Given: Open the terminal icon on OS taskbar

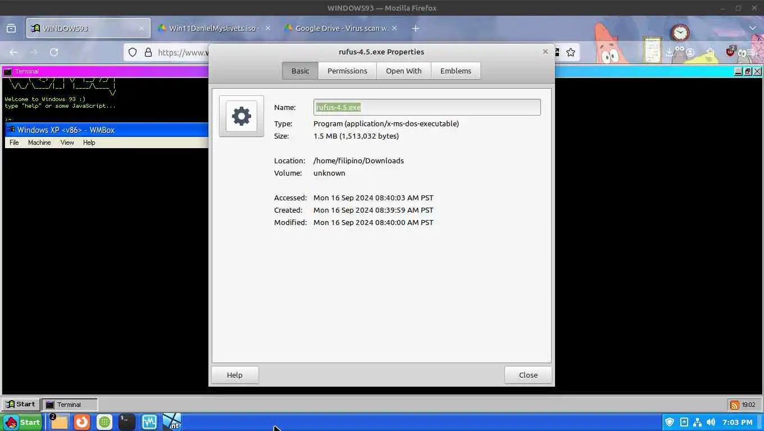Looking at the screenshot, I should click(x=127, y=422).
